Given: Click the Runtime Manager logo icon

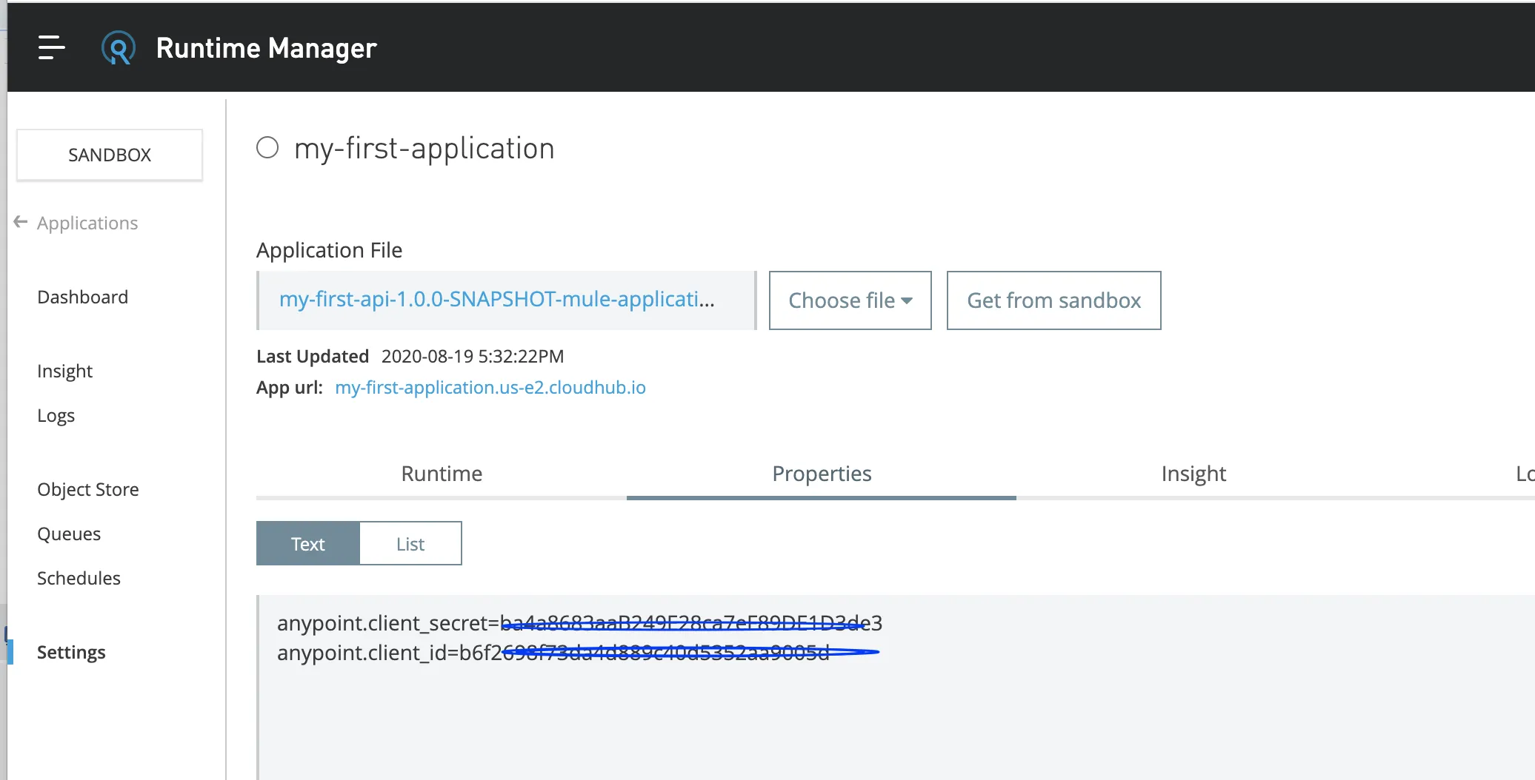Looking at the screenshot, I should pos(119,48).
